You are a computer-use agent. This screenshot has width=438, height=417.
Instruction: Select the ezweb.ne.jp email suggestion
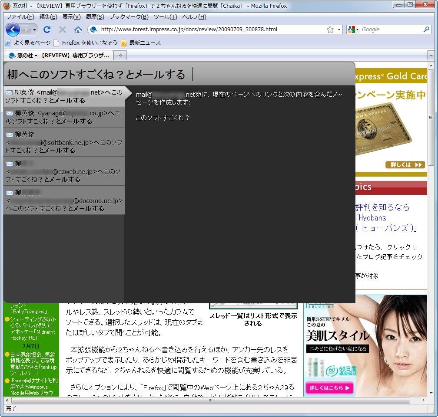coord(64,171)
